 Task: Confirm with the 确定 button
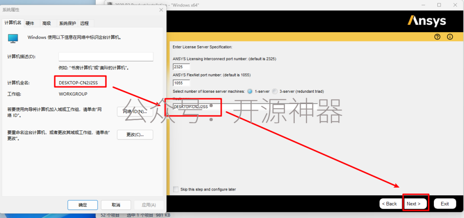82,205
